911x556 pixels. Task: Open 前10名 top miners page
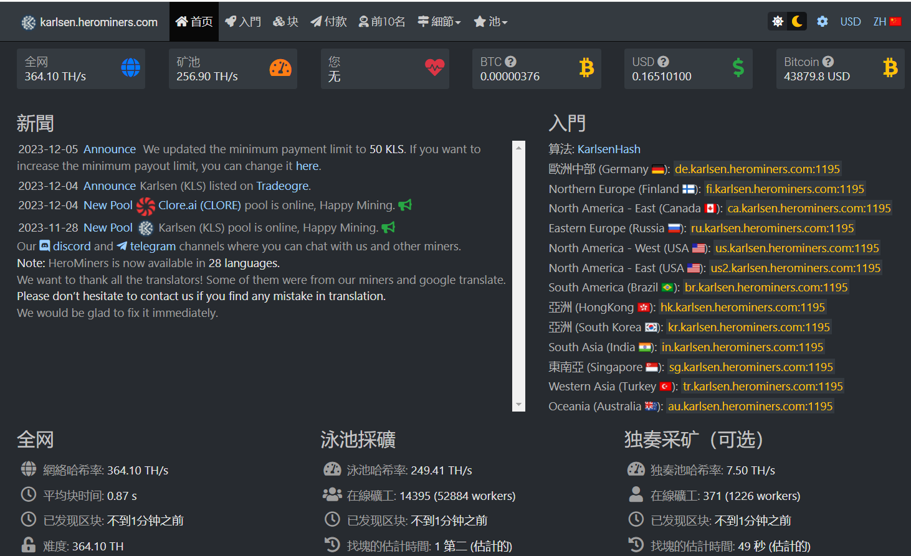pos(382,22)
